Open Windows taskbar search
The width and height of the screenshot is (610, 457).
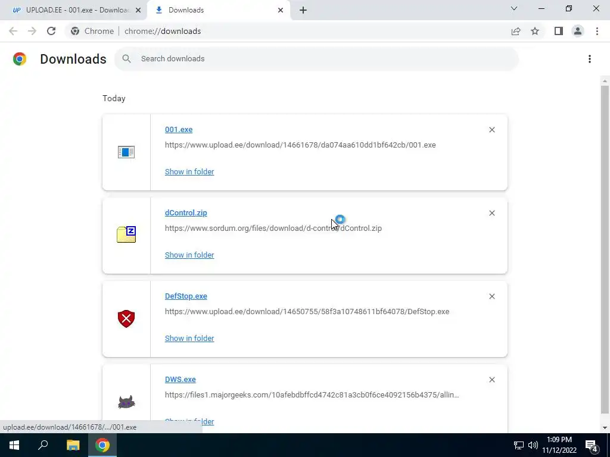43,445
